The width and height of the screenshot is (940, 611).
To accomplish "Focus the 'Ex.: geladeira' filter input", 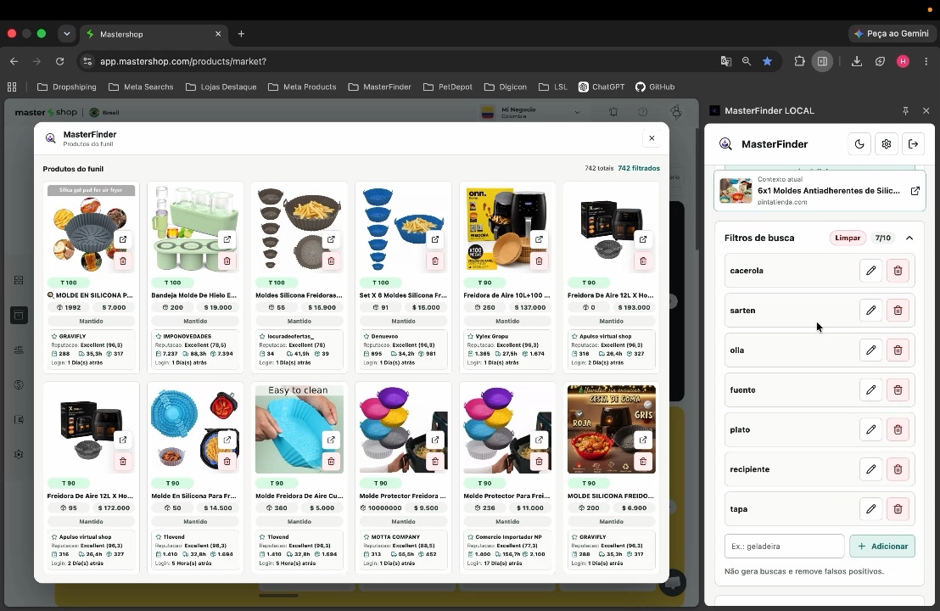I will pos(784,547).
